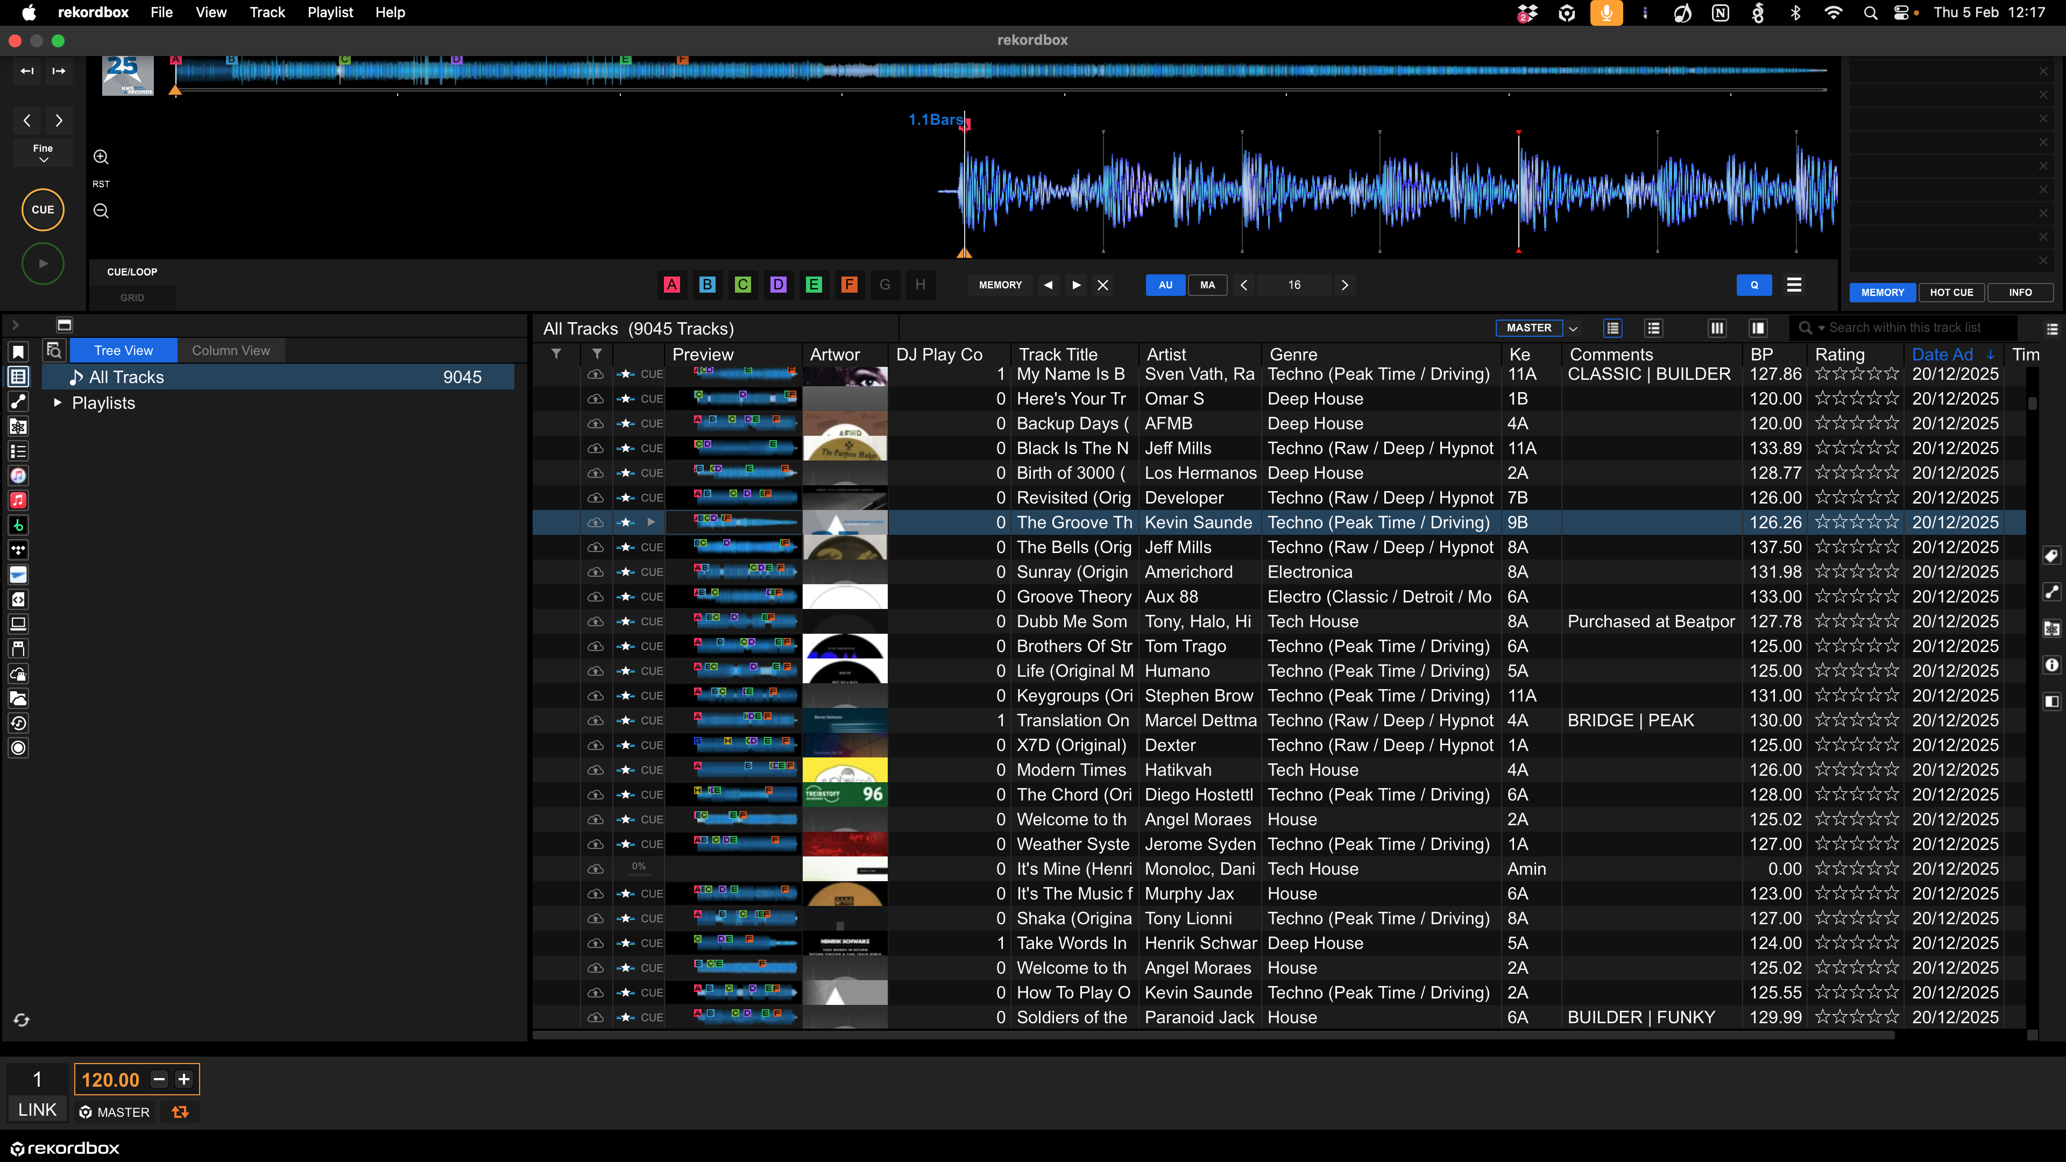Select hot cue pad A
The height and width of the screenshot is (1162, 2066).
[x=672, y=285]
